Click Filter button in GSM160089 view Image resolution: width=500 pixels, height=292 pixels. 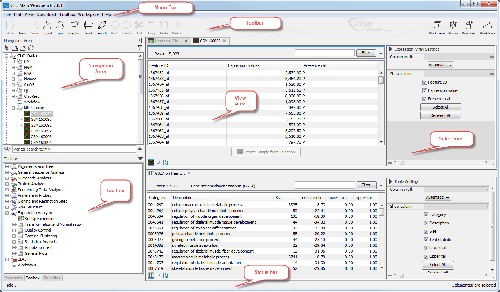[x=366, y=53]
